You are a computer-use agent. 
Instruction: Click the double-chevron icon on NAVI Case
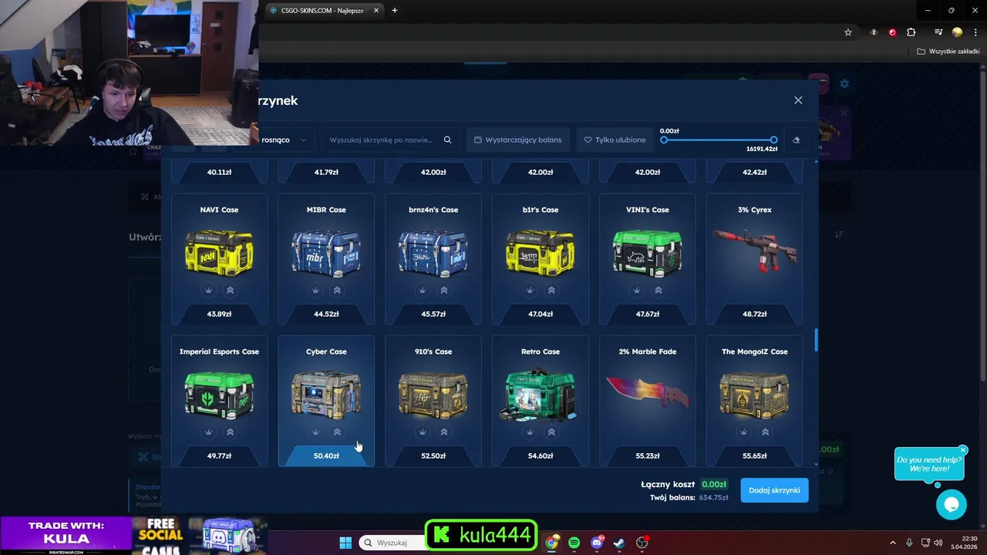point(230,291)
